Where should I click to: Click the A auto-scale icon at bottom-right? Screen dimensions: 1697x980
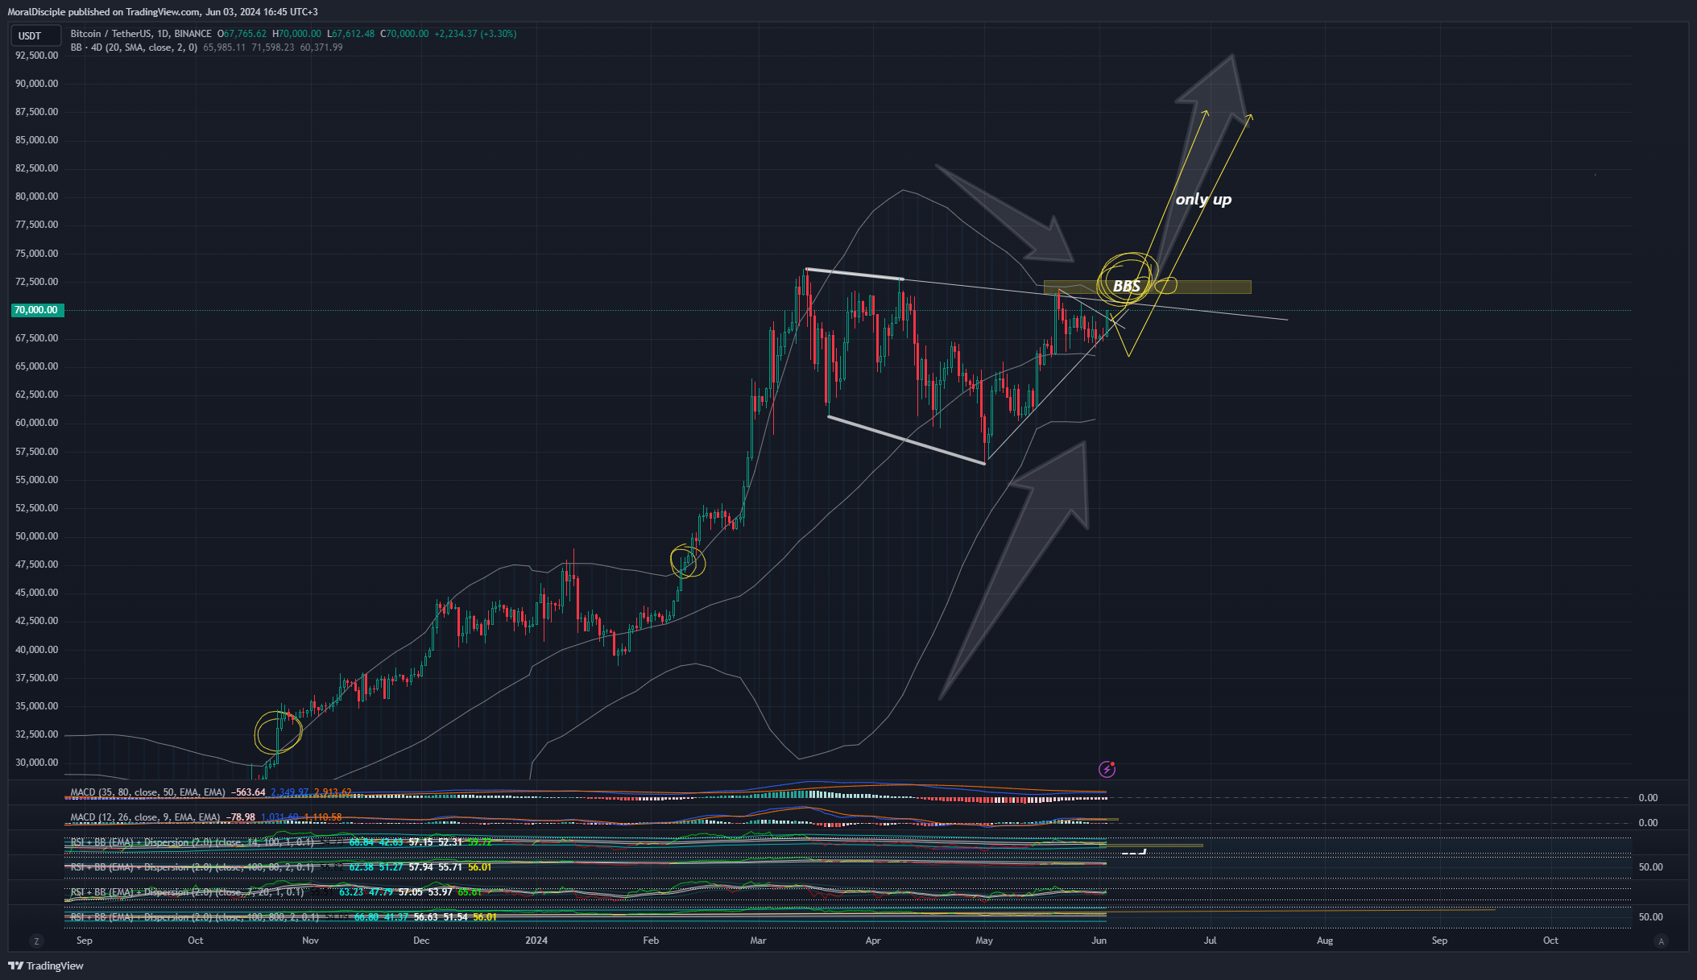point(1660,941)
